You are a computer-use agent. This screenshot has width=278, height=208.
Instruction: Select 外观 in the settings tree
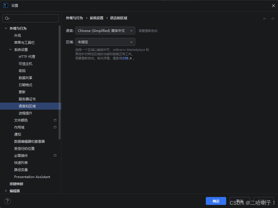18,35
